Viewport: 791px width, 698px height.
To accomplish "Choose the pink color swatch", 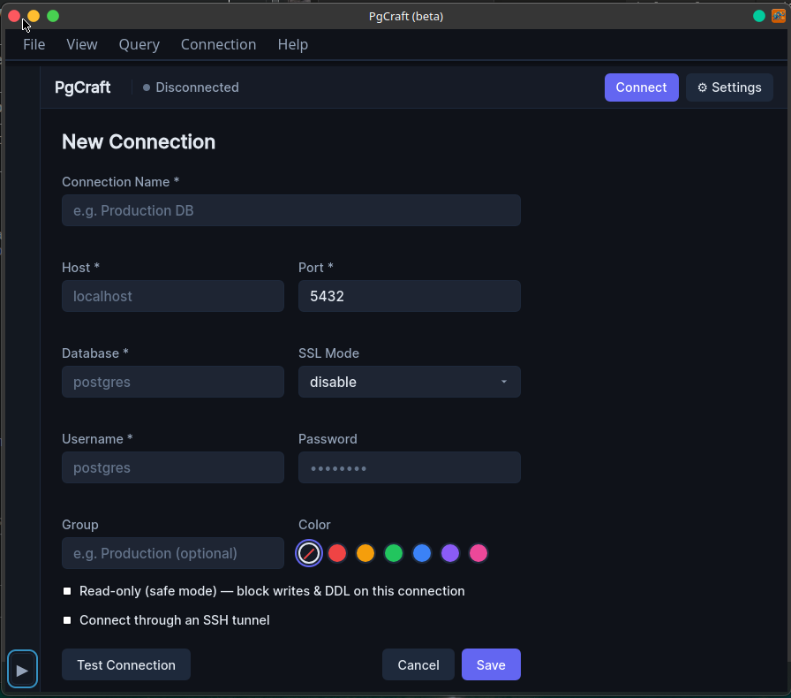I will click(x=478, y=553).
